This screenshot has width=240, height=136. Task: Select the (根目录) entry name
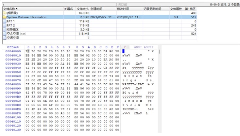click(x=12, y=13)
